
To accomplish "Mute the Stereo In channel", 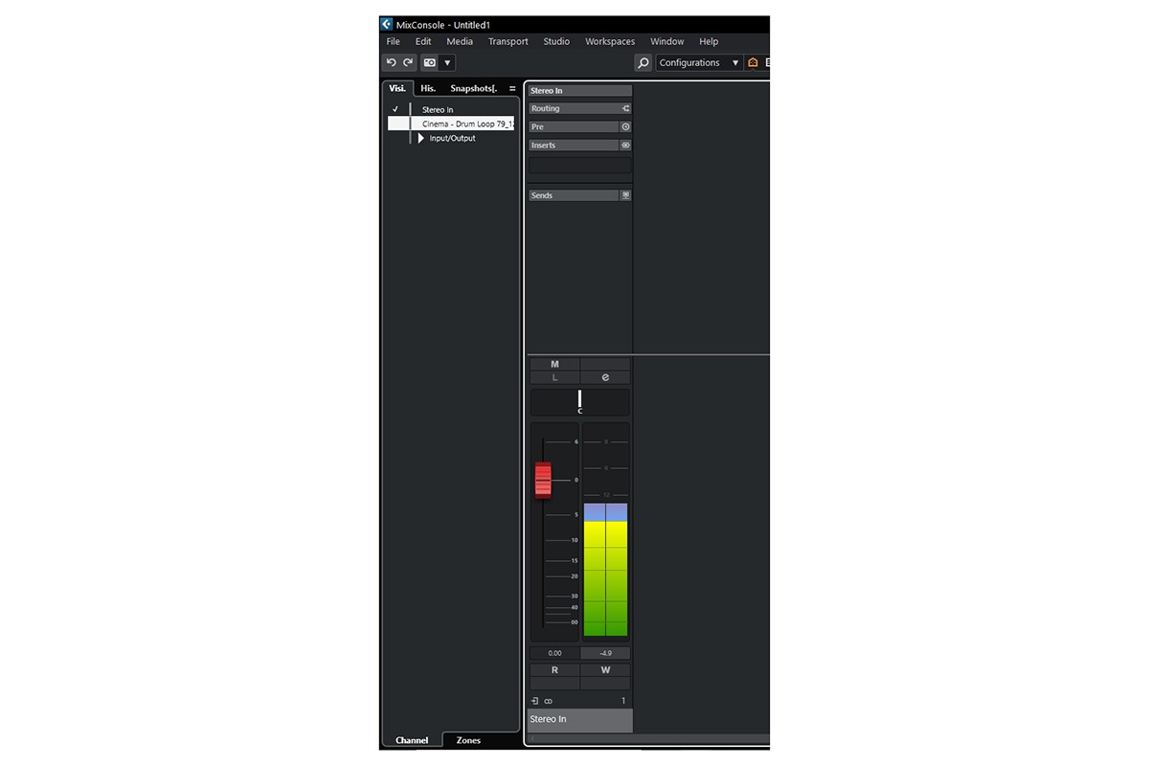I will pos(555,364).
